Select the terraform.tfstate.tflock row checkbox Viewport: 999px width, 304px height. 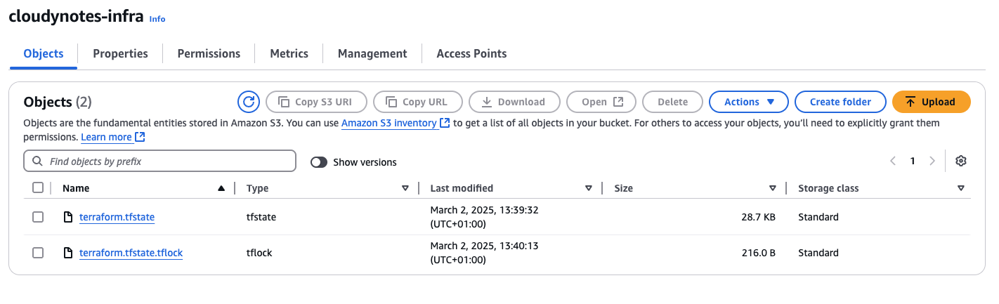[38, 253]
